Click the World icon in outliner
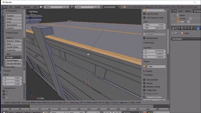 [x=178, y=15]
